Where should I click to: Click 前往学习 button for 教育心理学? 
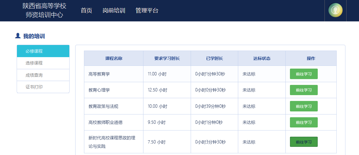click(304, 90)
